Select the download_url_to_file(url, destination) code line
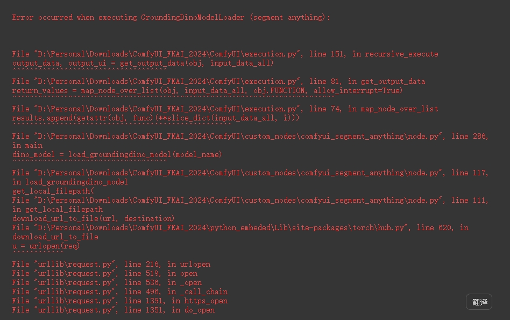Image resolution: width=510 pixels, height=320 pixels. tap(93, 218)
